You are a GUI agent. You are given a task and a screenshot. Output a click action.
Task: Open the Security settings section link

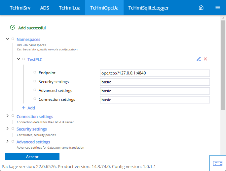click(x=32, y=129)
